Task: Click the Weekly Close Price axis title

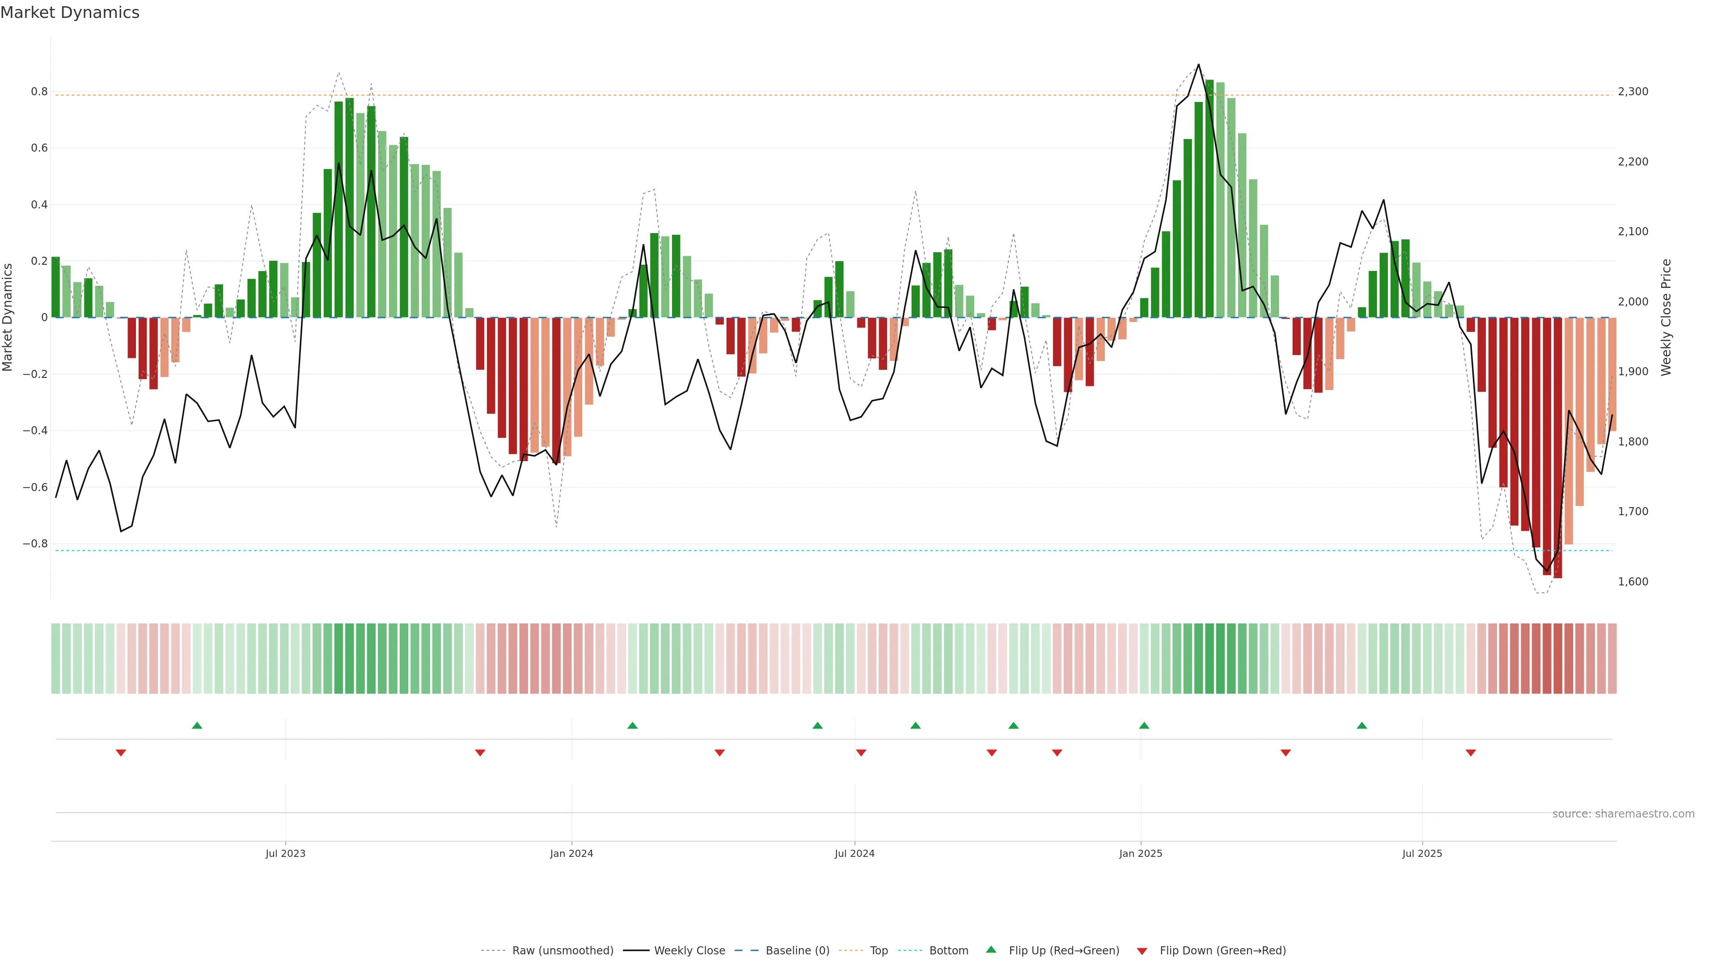Action: [1666, 318]
